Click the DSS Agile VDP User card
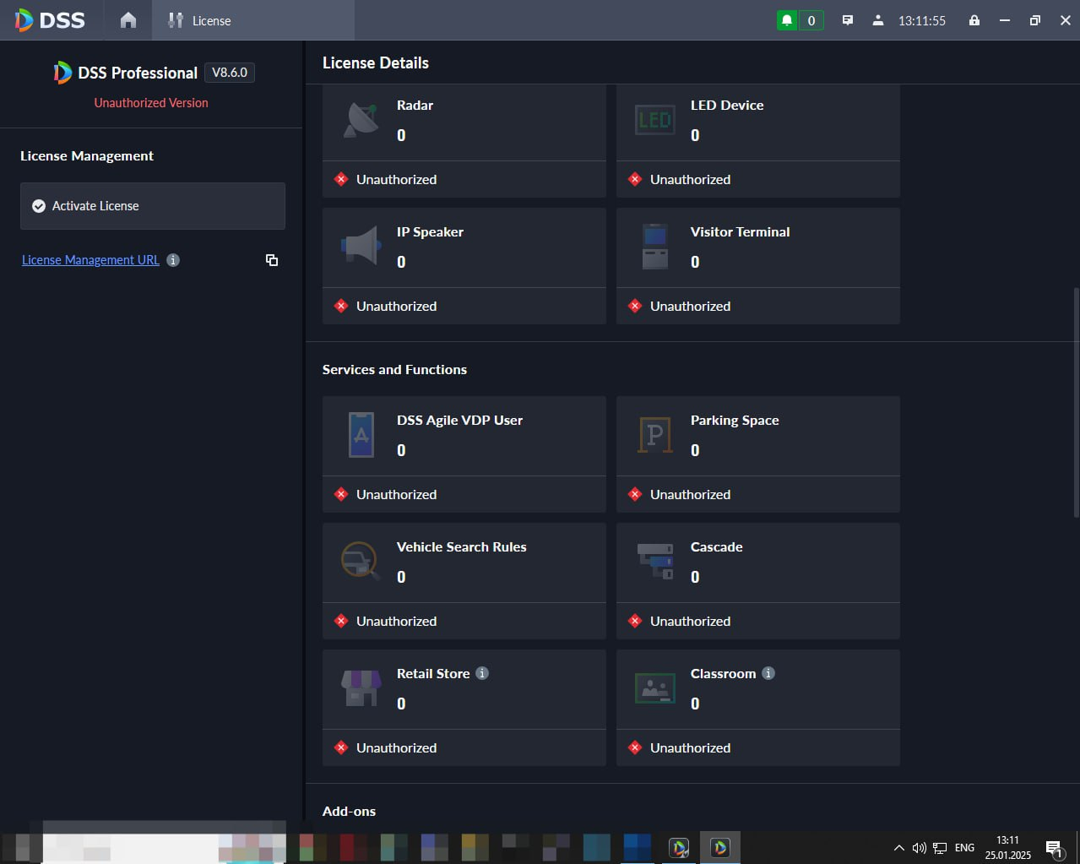The image size is (1080, 864). coord(464,454)
